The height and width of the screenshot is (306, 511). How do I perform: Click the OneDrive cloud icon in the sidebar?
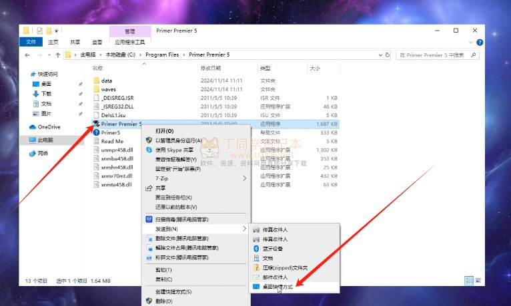point(32,127)
